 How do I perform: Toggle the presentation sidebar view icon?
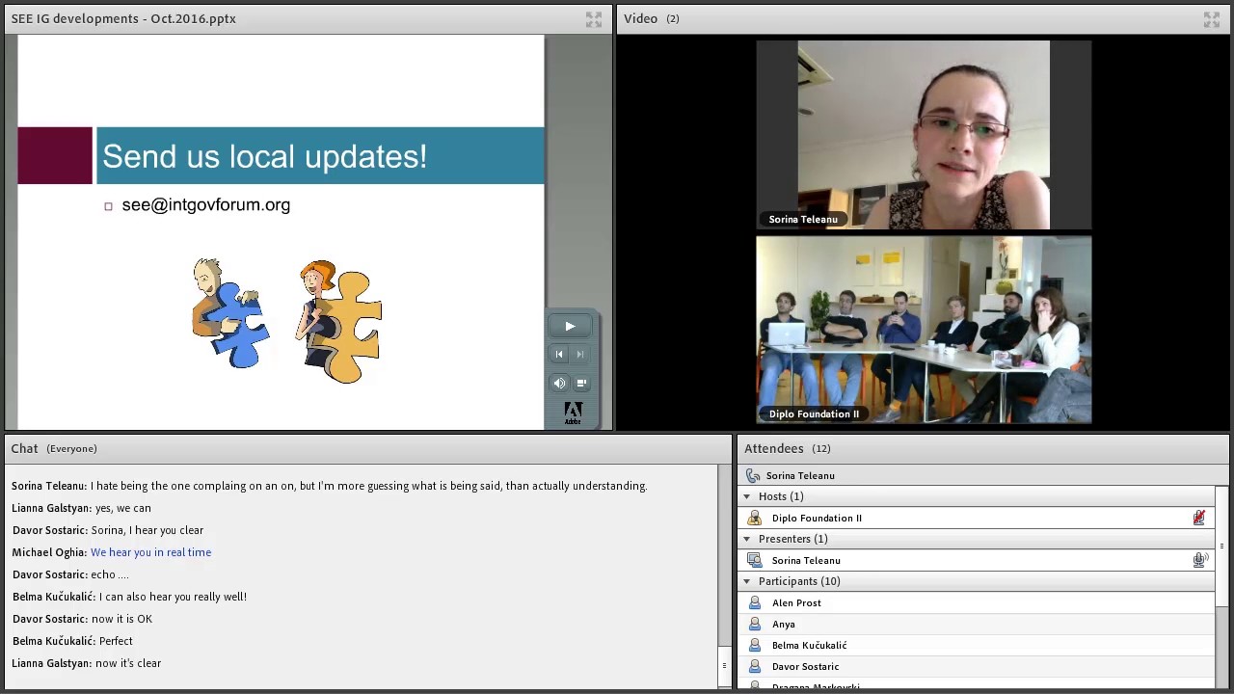click(581, 383)
